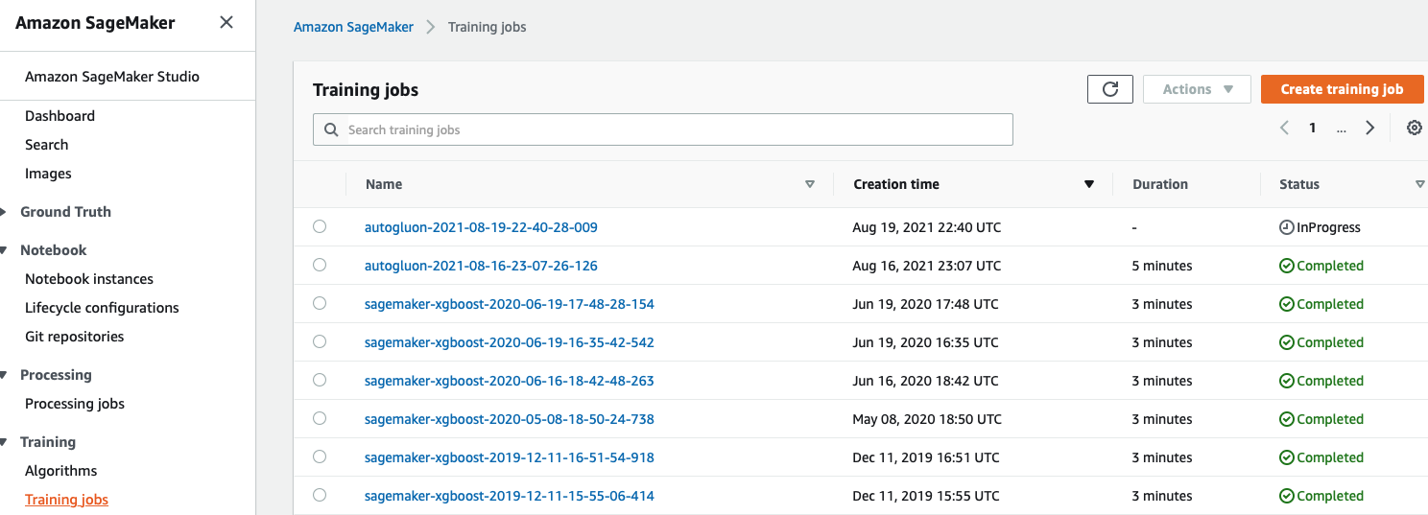The height and width of the screenshot is (515, 1428).
Task: Sort by Creation time column arrow
Action: click(1088, 184)
